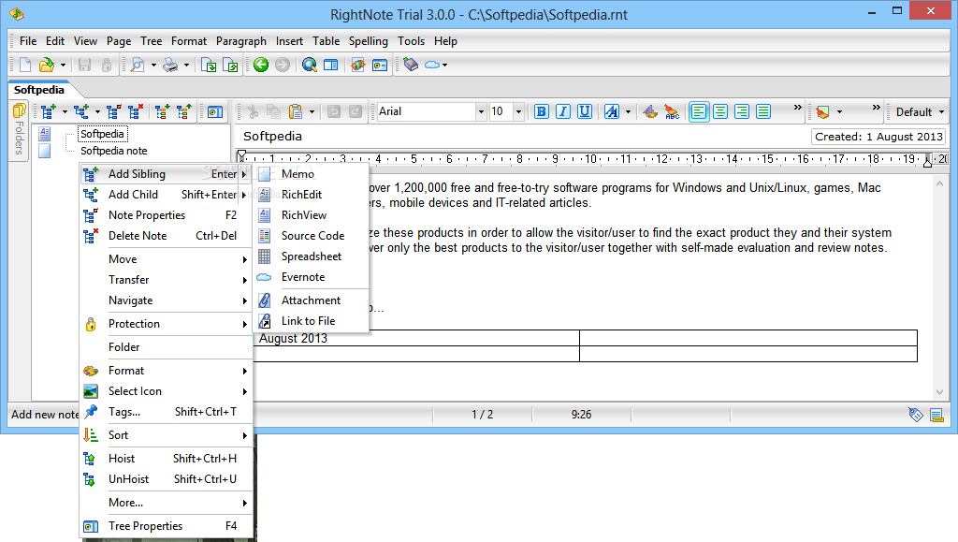Move note down in tree
This screenshot has height=542, width=958.
162,111
